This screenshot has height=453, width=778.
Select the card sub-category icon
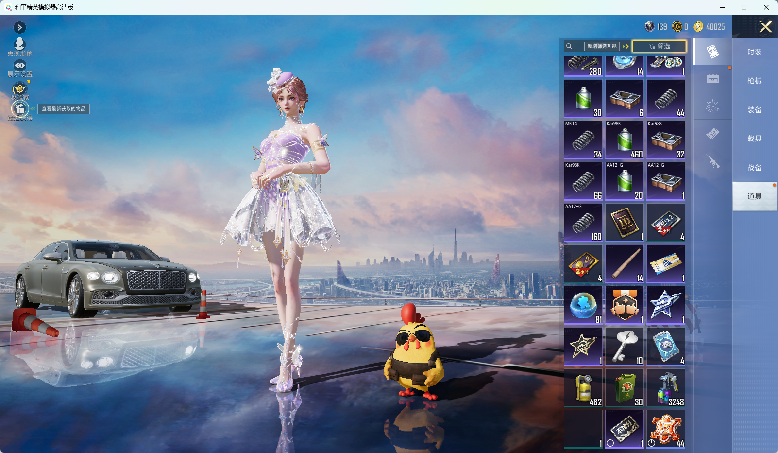pos(712,52)
